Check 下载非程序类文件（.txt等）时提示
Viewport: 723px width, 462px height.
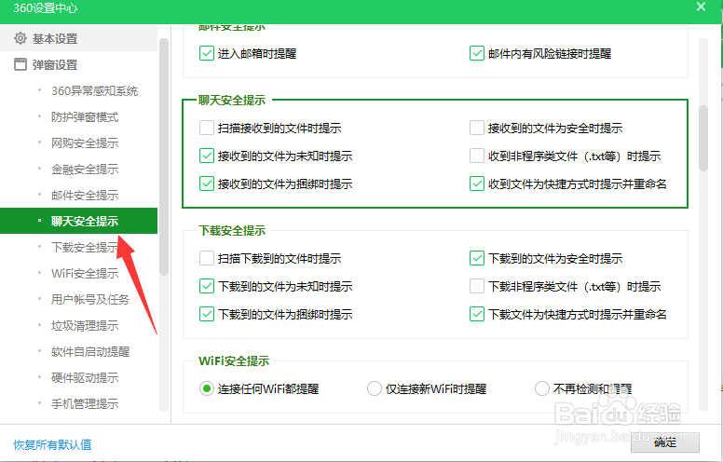pyautogui.click(x=477, y=286)
